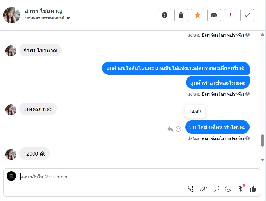This screenshot has height=201, width=266.
Task: Open the assign conversation dropdown arrow
Action: click(68, 18)
